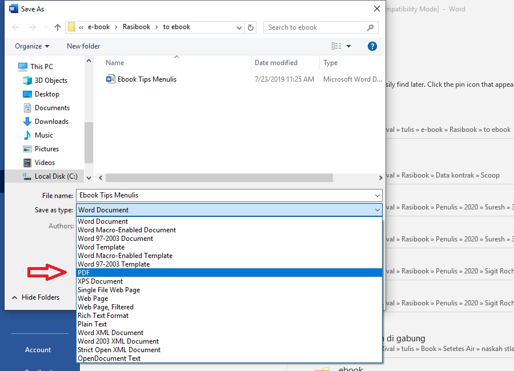Viewport: 514px width, 371px height.
Task: Sort by Type column header
Action: pos(331,63)
